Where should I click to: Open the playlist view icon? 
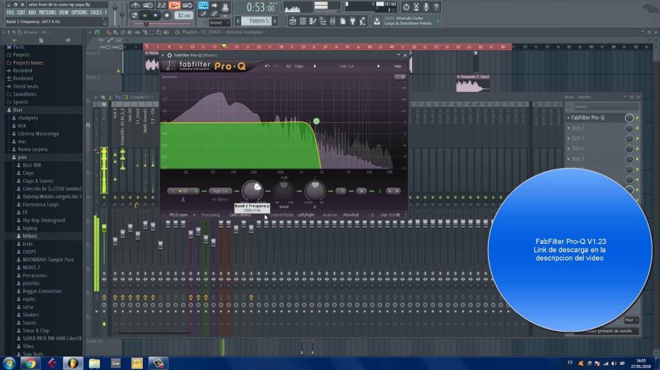pyautogui.click(x=292, y=21)
